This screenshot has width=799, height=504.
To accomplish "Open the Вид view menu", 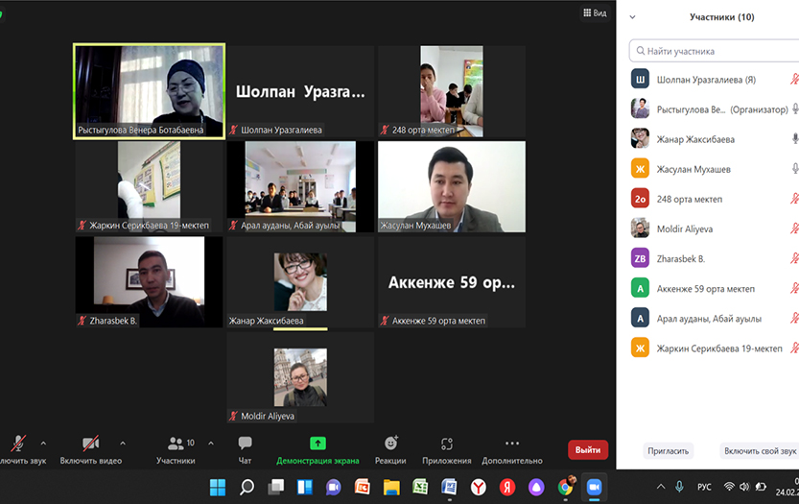I will click(595, 13).
